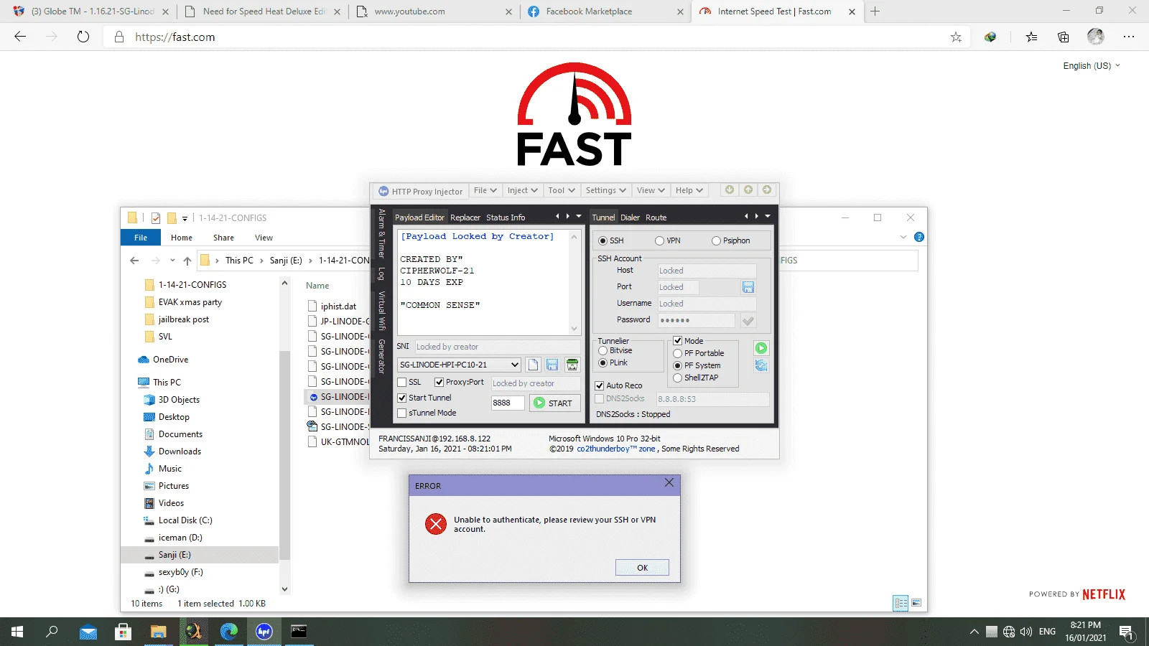The height and width of the screenshot is (646, 1149).
Task: Click the blue refresh icon below play
Action: tap(761, 365)
